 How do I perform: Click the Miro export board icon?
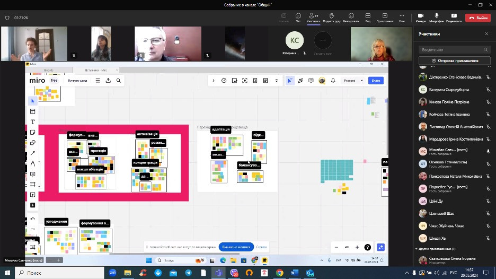pyautogui.click(x=108, y=81)
